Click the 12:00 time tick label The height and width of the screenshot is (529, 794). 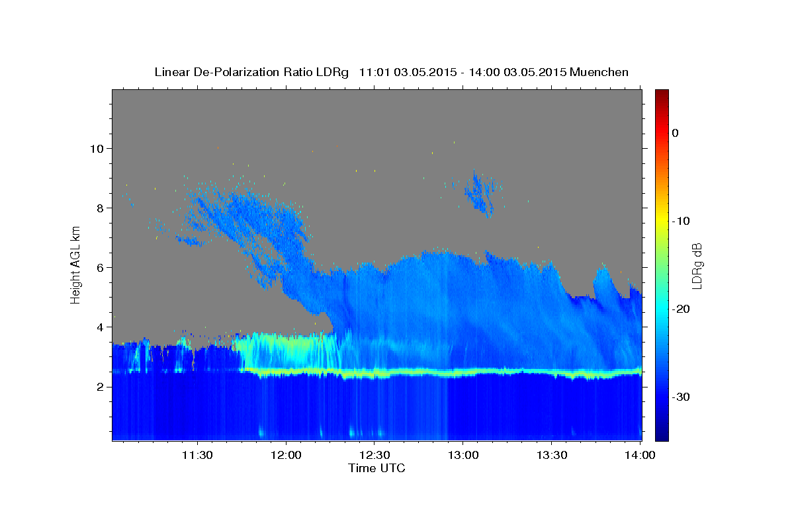(x=286, y=455)
